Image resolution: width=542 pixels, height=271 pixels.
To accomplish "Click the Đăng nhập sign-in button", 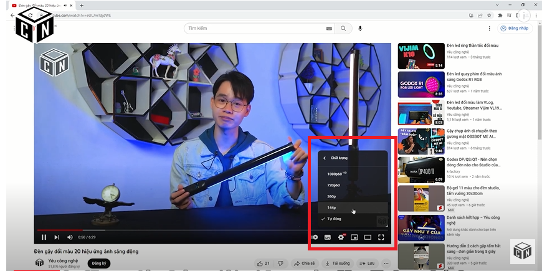I will pyautogui.click(x=515, y=28).
